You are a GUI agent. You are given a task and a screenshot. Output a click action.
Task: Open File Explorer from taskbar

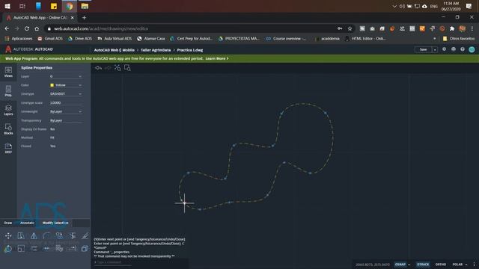(x=85, y=6)
